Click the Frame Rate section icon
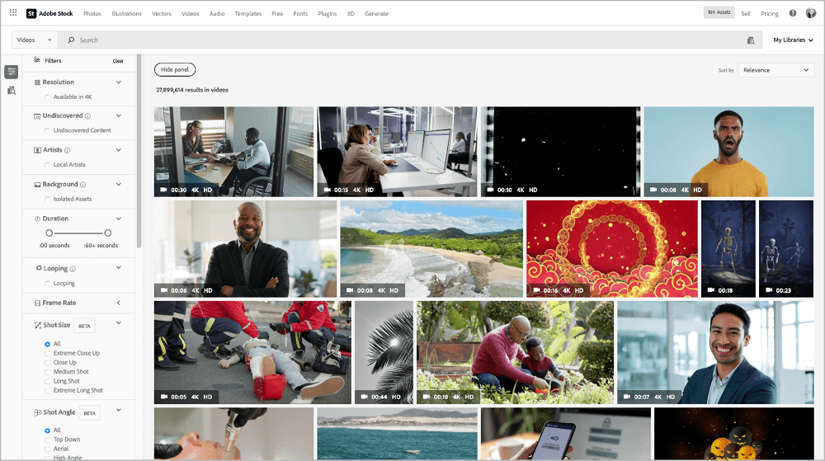Image resolution: width=825 pixels, height=461 pixels. pos(37,303)
